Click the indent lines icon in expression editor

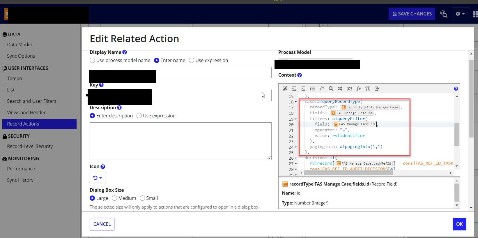tap(303, 89)
